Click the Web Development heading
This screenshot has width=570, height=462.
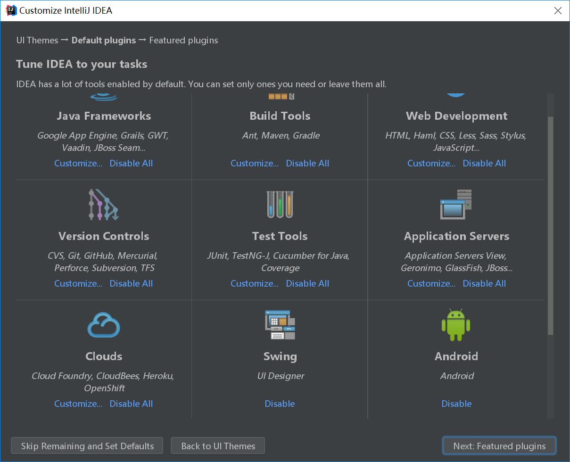pos(456,116)
